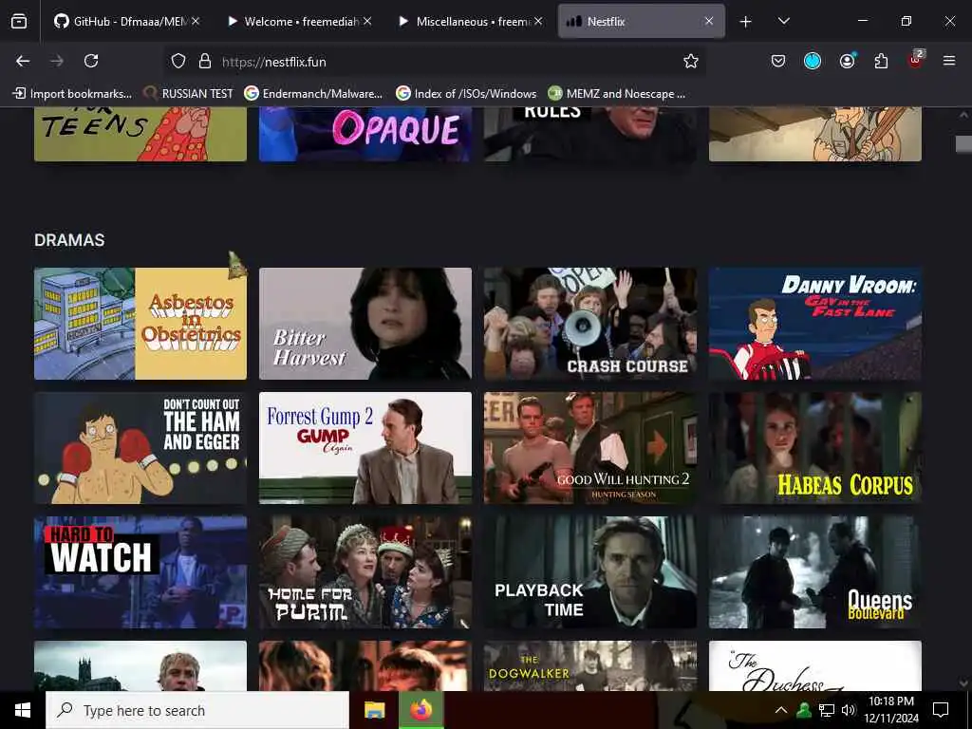Image resolution: width=972 pixels, height=729 pixels.
Task: Open Good Will Hunting 2 card
Action: click(590, 448)
